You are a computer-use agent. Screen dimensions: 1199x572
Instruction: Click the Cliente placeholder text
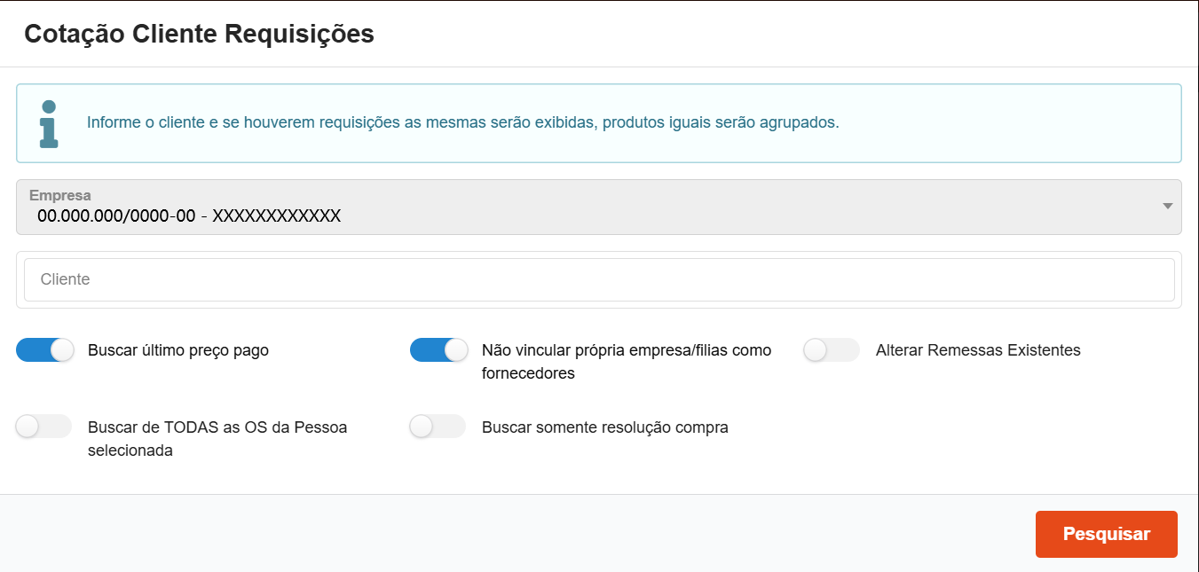(63, 279)
